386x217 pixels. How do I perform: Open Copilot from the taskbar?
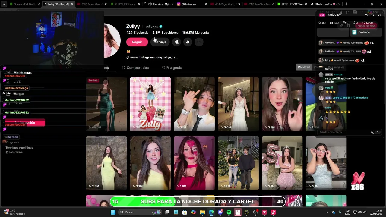pyautogui.click(x=194, y=212)
